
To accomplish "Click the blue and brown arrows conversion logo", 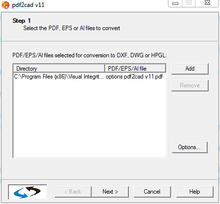I will pyautogui.click(x=28, y=192).
